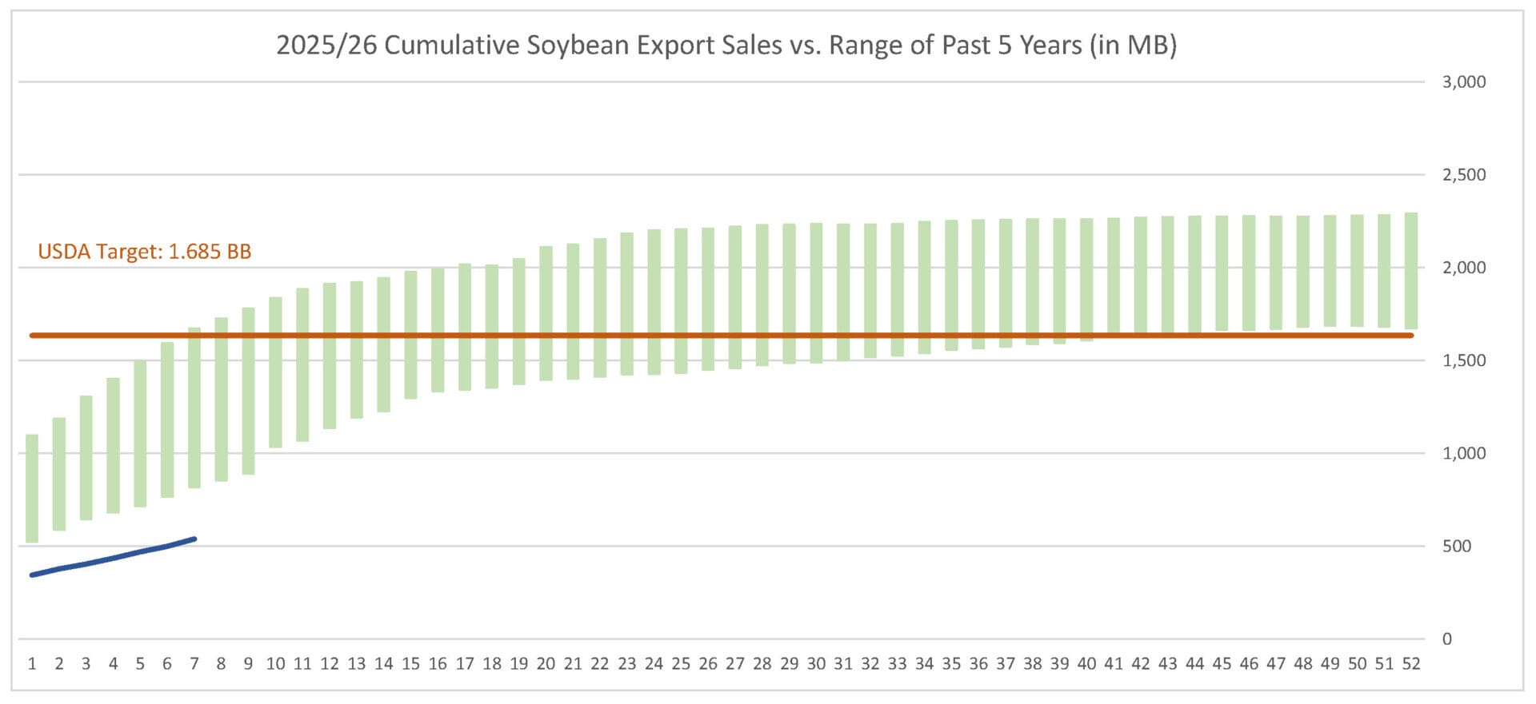Select week 26 on the x-axis

pyautogui.click(x=708, y=664)
